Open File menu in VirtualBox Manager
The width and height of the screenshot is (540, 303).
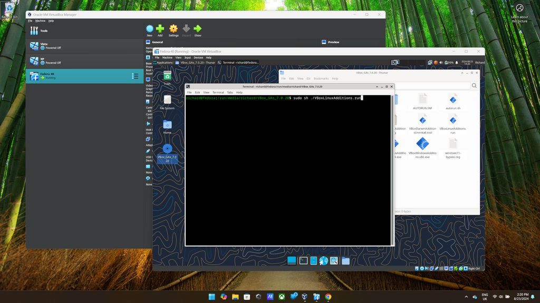click(30, 21)
